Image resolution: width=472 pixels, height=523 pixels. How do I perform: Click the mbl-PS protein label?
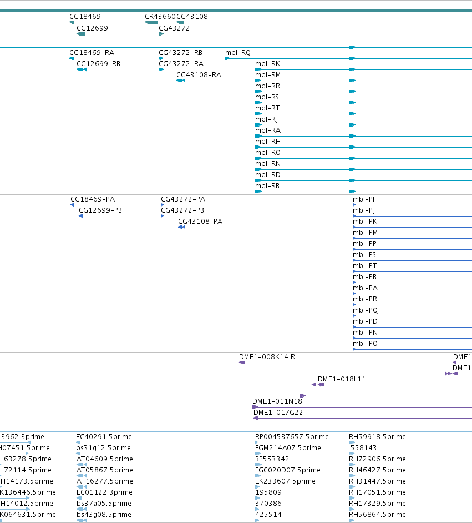click(x=364, y=254)
